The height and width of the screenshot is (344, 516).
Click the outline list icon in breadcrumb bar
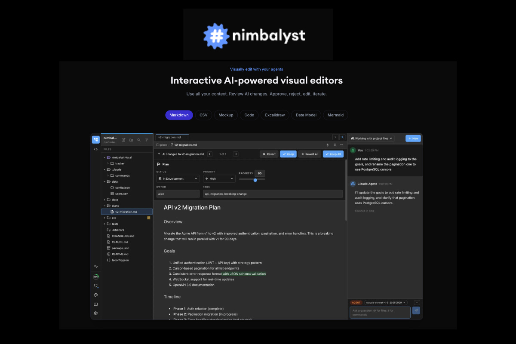point(335,145)
